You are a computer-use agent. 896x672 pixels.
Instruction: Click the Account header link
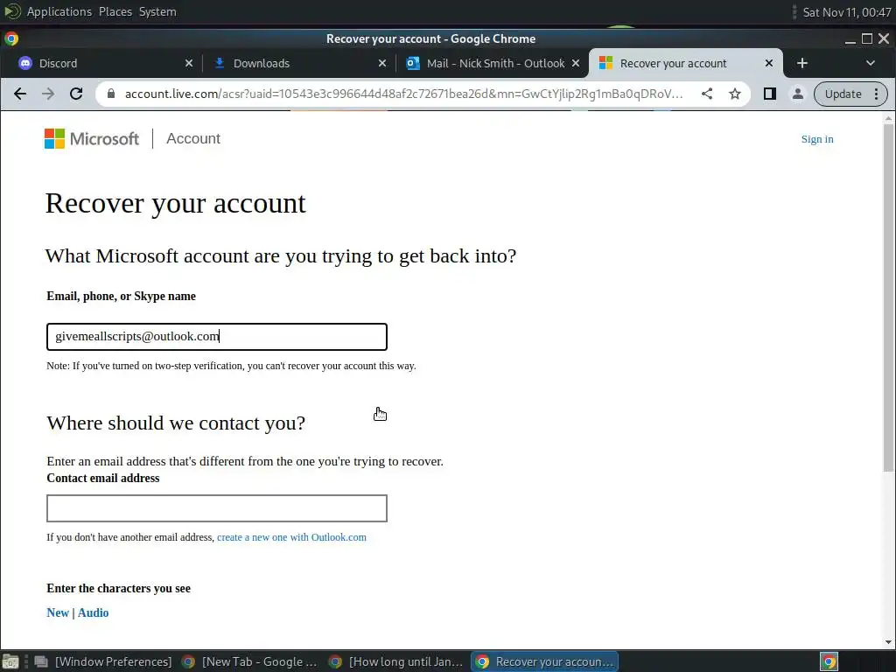click(x=193, y=138)
